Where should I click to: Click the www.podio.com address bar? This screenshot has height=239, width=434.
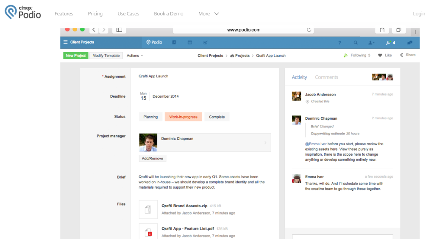point(244,30)
